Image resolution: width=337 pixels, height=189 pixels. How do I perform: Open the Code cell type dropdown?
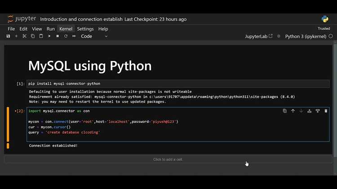(94, 36)
